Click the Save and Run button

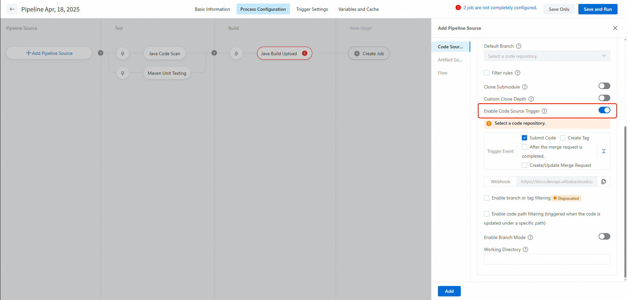[x=598, y=9]
